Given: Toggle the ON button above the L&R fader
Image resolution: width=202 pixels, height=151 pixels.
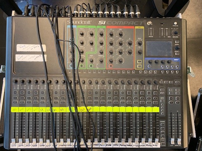Looking at the screenshot, I should pos(171,98).
